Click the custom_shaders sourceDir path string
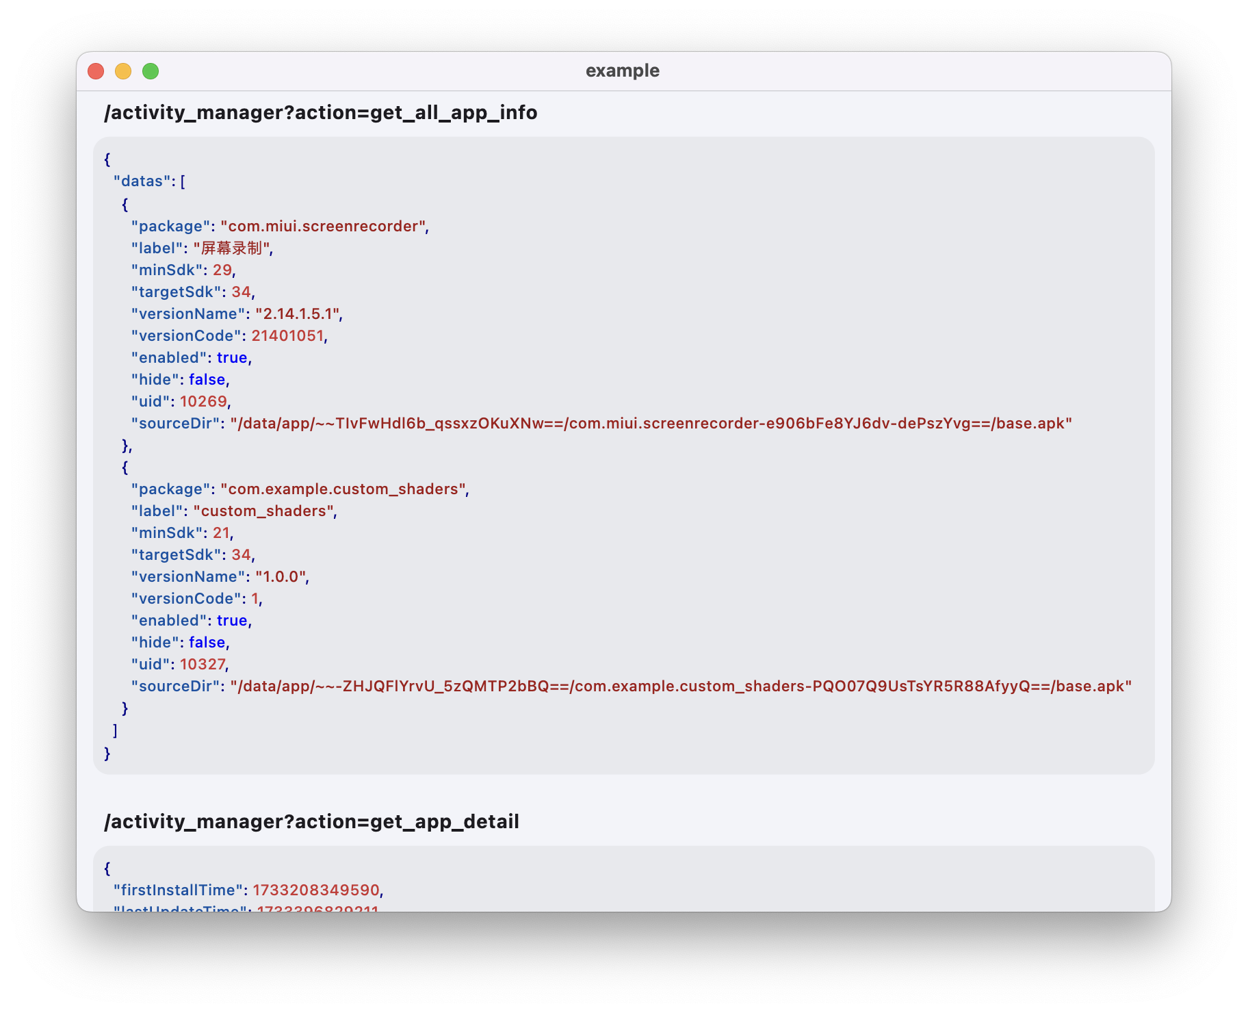Image resolution: width=1248 pixels, height=1013 pixels. (681, 687)
